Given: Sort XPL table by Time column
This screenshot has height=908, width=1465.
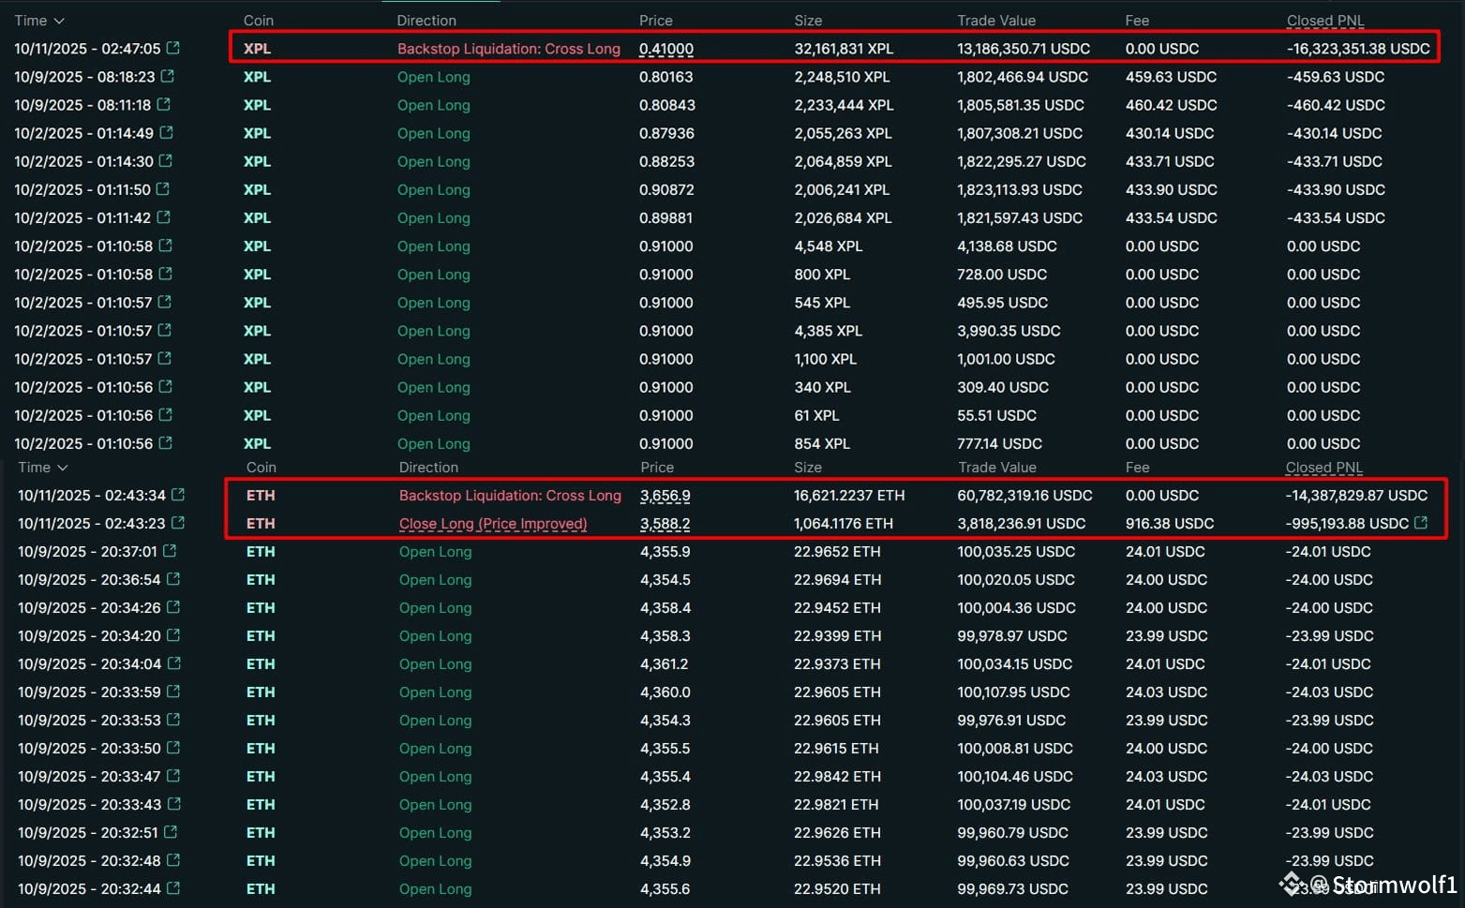Looking at the screenshot, I should click(39, 21).
